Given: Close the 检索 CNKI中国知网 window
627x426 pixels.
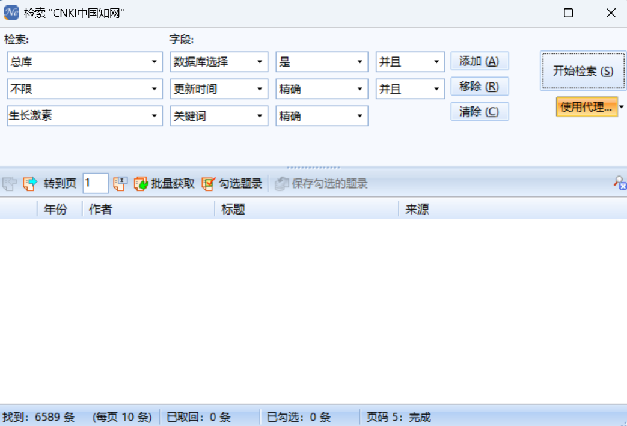Looking at the screenshot, I should (611, 13).
